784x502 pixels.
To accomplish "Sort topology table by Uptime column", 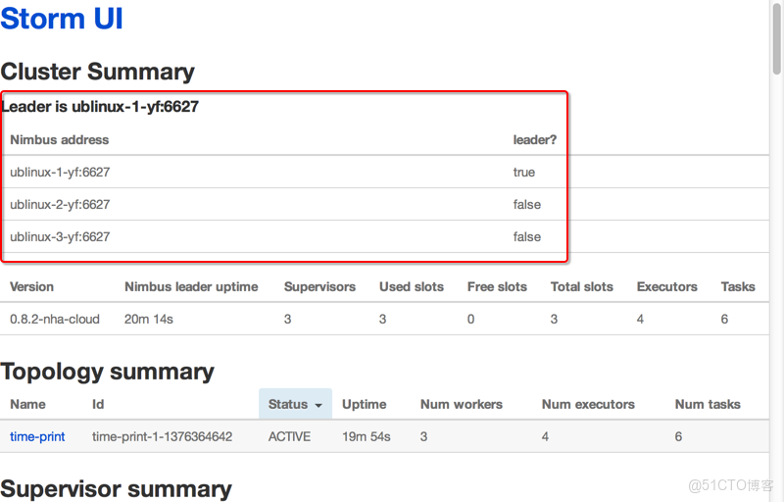I will [364, 404].
